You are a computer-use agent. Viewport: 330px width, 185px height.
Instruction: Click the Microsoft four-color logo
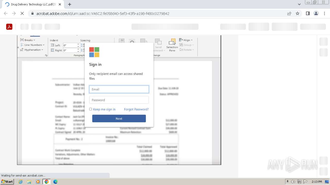coord(94,52)
